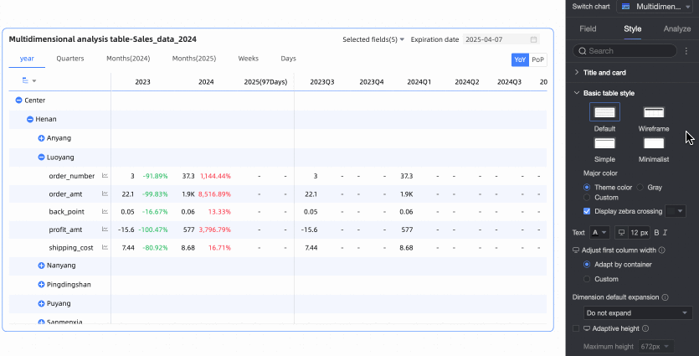This screenshot has width=699, height=356.
Task: Click the chart title Multidimensional analysis table-Sales_data_2024
Action: (x=102, y=39)
